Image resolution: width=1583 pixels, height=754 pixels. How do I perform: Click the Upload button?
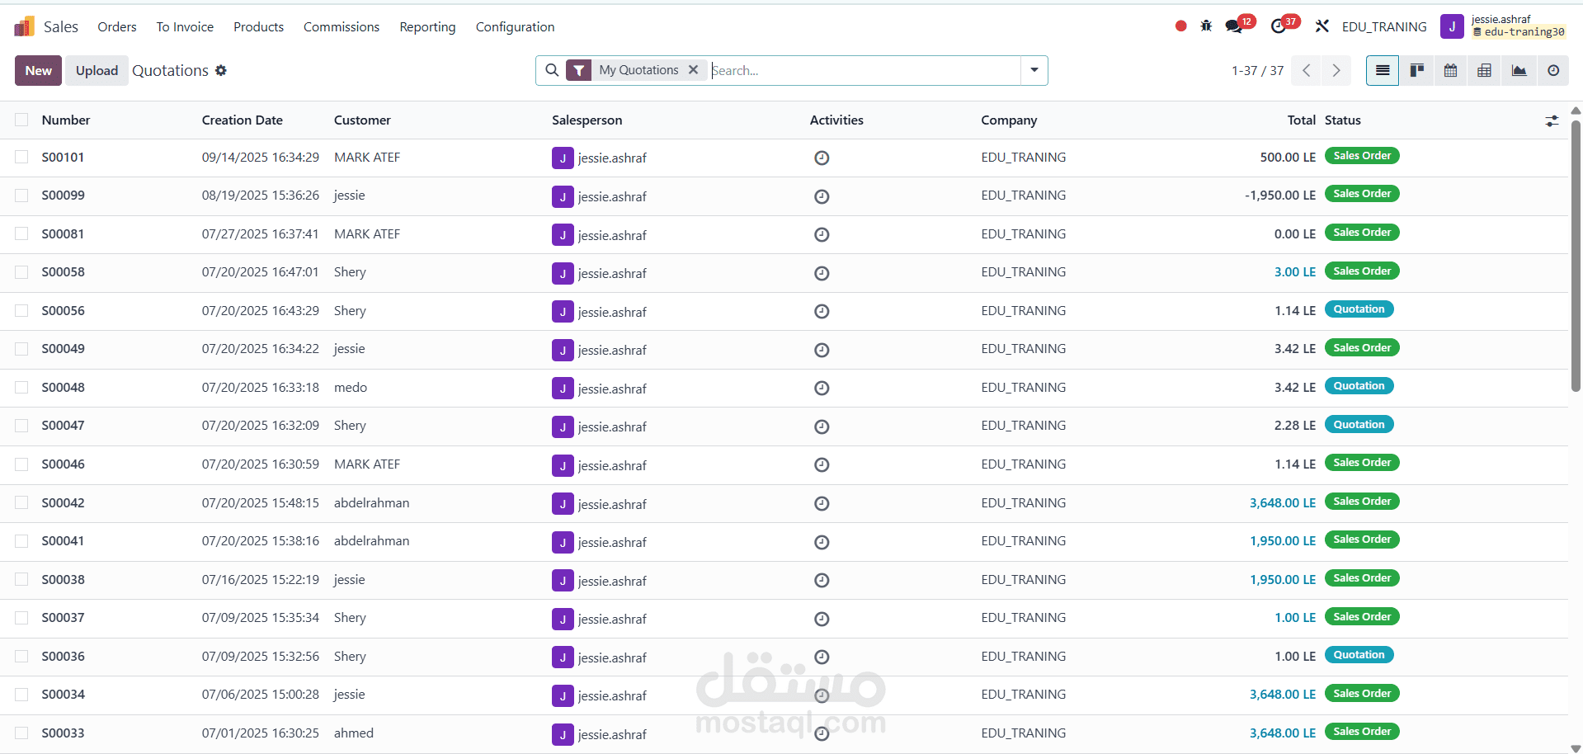click(97, 70)
